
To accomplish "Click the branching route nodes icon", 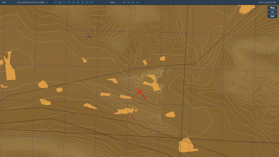I will 69,3.
